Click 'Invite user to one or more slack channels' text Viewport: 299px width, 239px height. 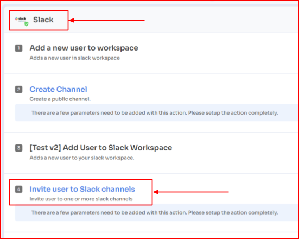coord(81,199)
